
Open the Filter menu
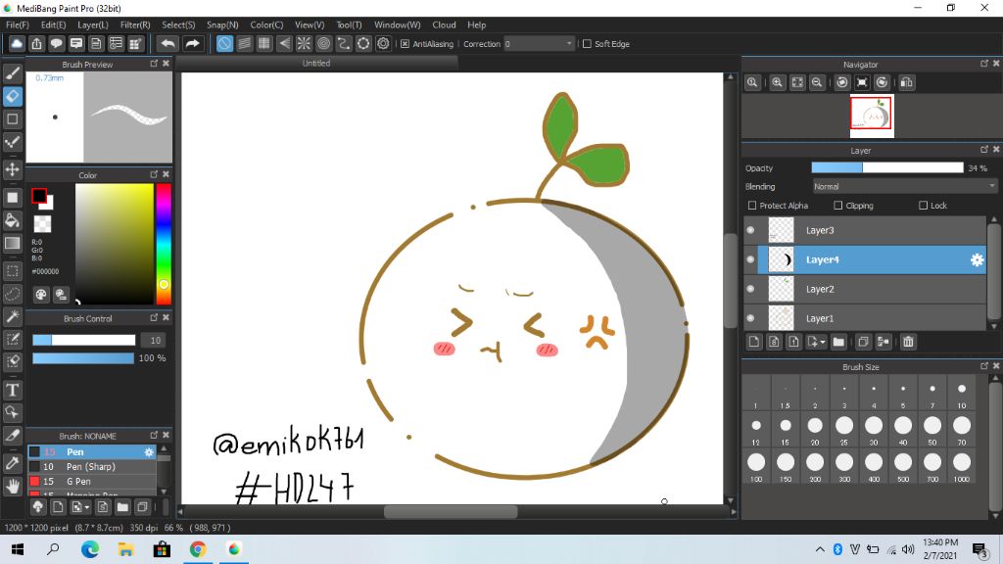click(135, 24)
